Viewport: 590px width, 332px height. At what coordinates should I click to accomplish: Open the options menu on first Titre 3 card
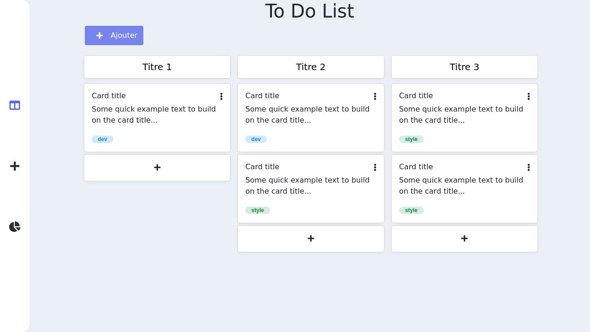(x=528, y=96)
